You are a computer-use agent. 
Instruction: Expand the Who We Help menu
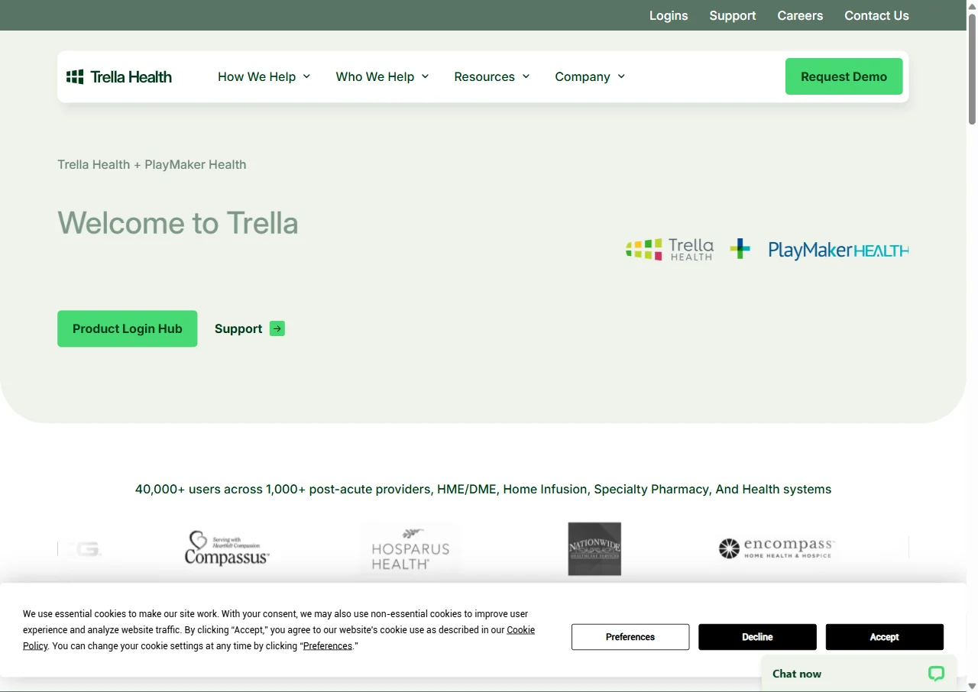coord(382,76)
